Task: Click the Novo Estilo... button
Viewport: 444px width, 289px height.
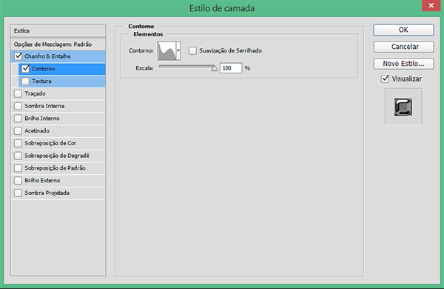Action: [x=403, y=64]
